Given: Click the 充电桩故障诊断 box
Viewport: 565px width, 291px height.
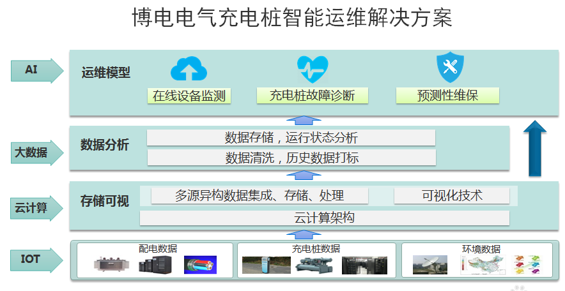Looking at the screenshot, I should coord(311,96).
